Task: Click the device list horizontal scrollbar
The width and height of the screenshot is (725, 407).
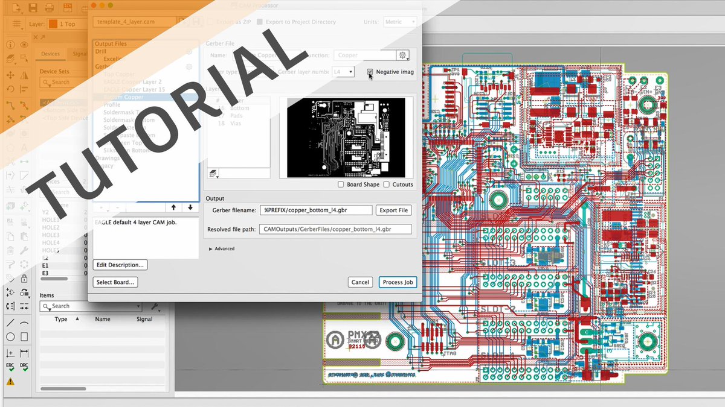Action: coord(54,279)
